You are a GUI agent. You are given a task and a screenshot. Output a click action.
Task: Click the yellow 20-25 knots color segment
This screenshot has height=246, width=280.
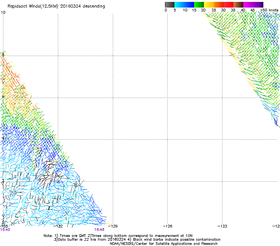tap(209, 5)
